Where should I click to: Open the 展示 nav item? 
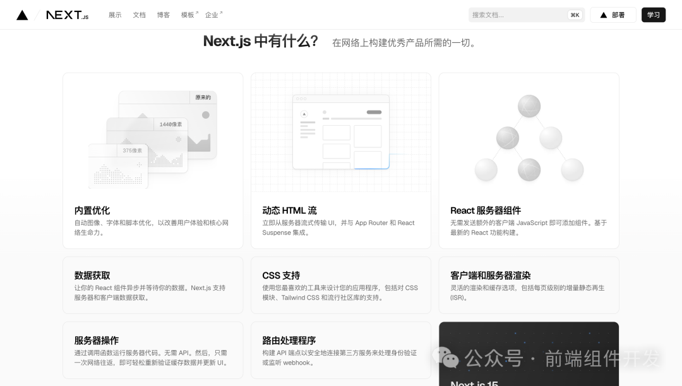click(115, 15)
